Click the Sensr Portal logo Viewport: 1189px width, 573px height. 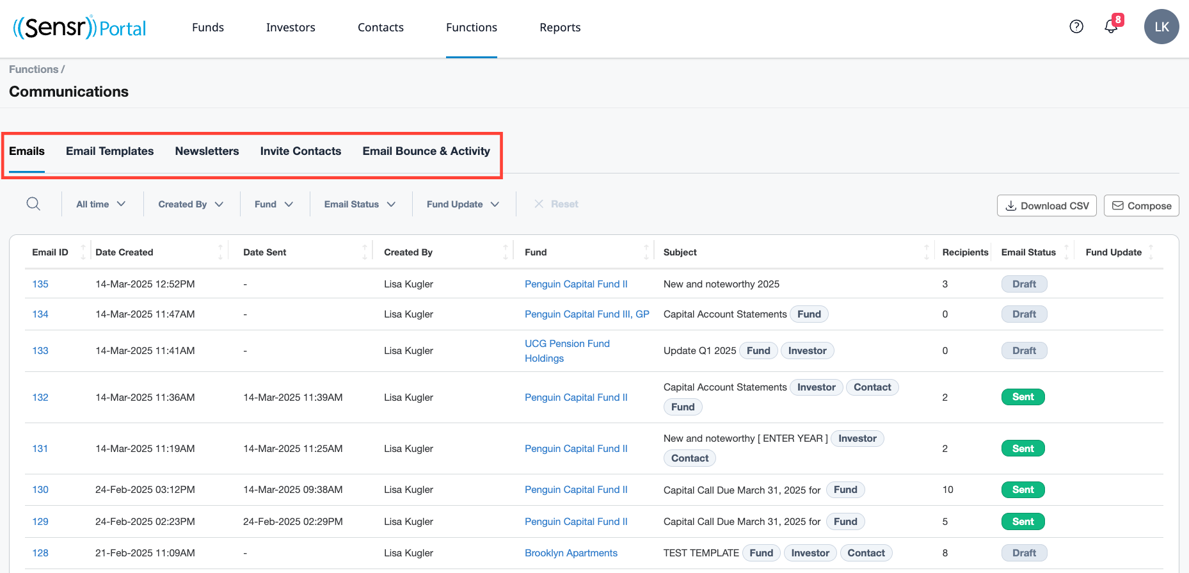[80, 28]
